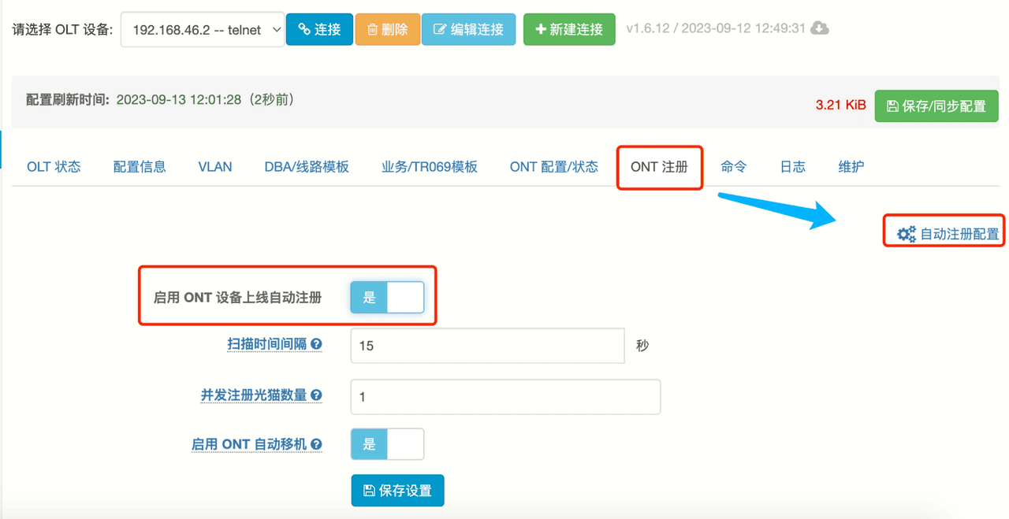Screen dimensions: 1009x519
Task: Click help icon next to 并发注册光猫数量
Action: pos(316,395)
